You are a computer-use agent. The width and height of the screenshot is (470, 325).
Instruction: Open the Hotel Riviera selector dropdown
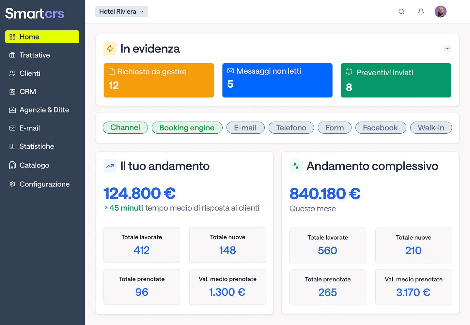pyautogui.click(x=121, y=11)
